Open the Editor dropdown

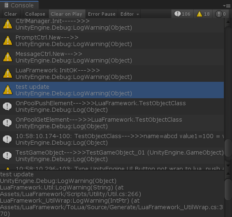tap(130, 14)
